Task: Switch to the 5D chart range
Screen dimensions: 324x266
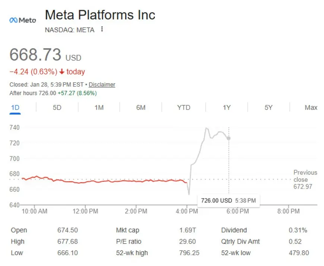Action: (57, 107)
